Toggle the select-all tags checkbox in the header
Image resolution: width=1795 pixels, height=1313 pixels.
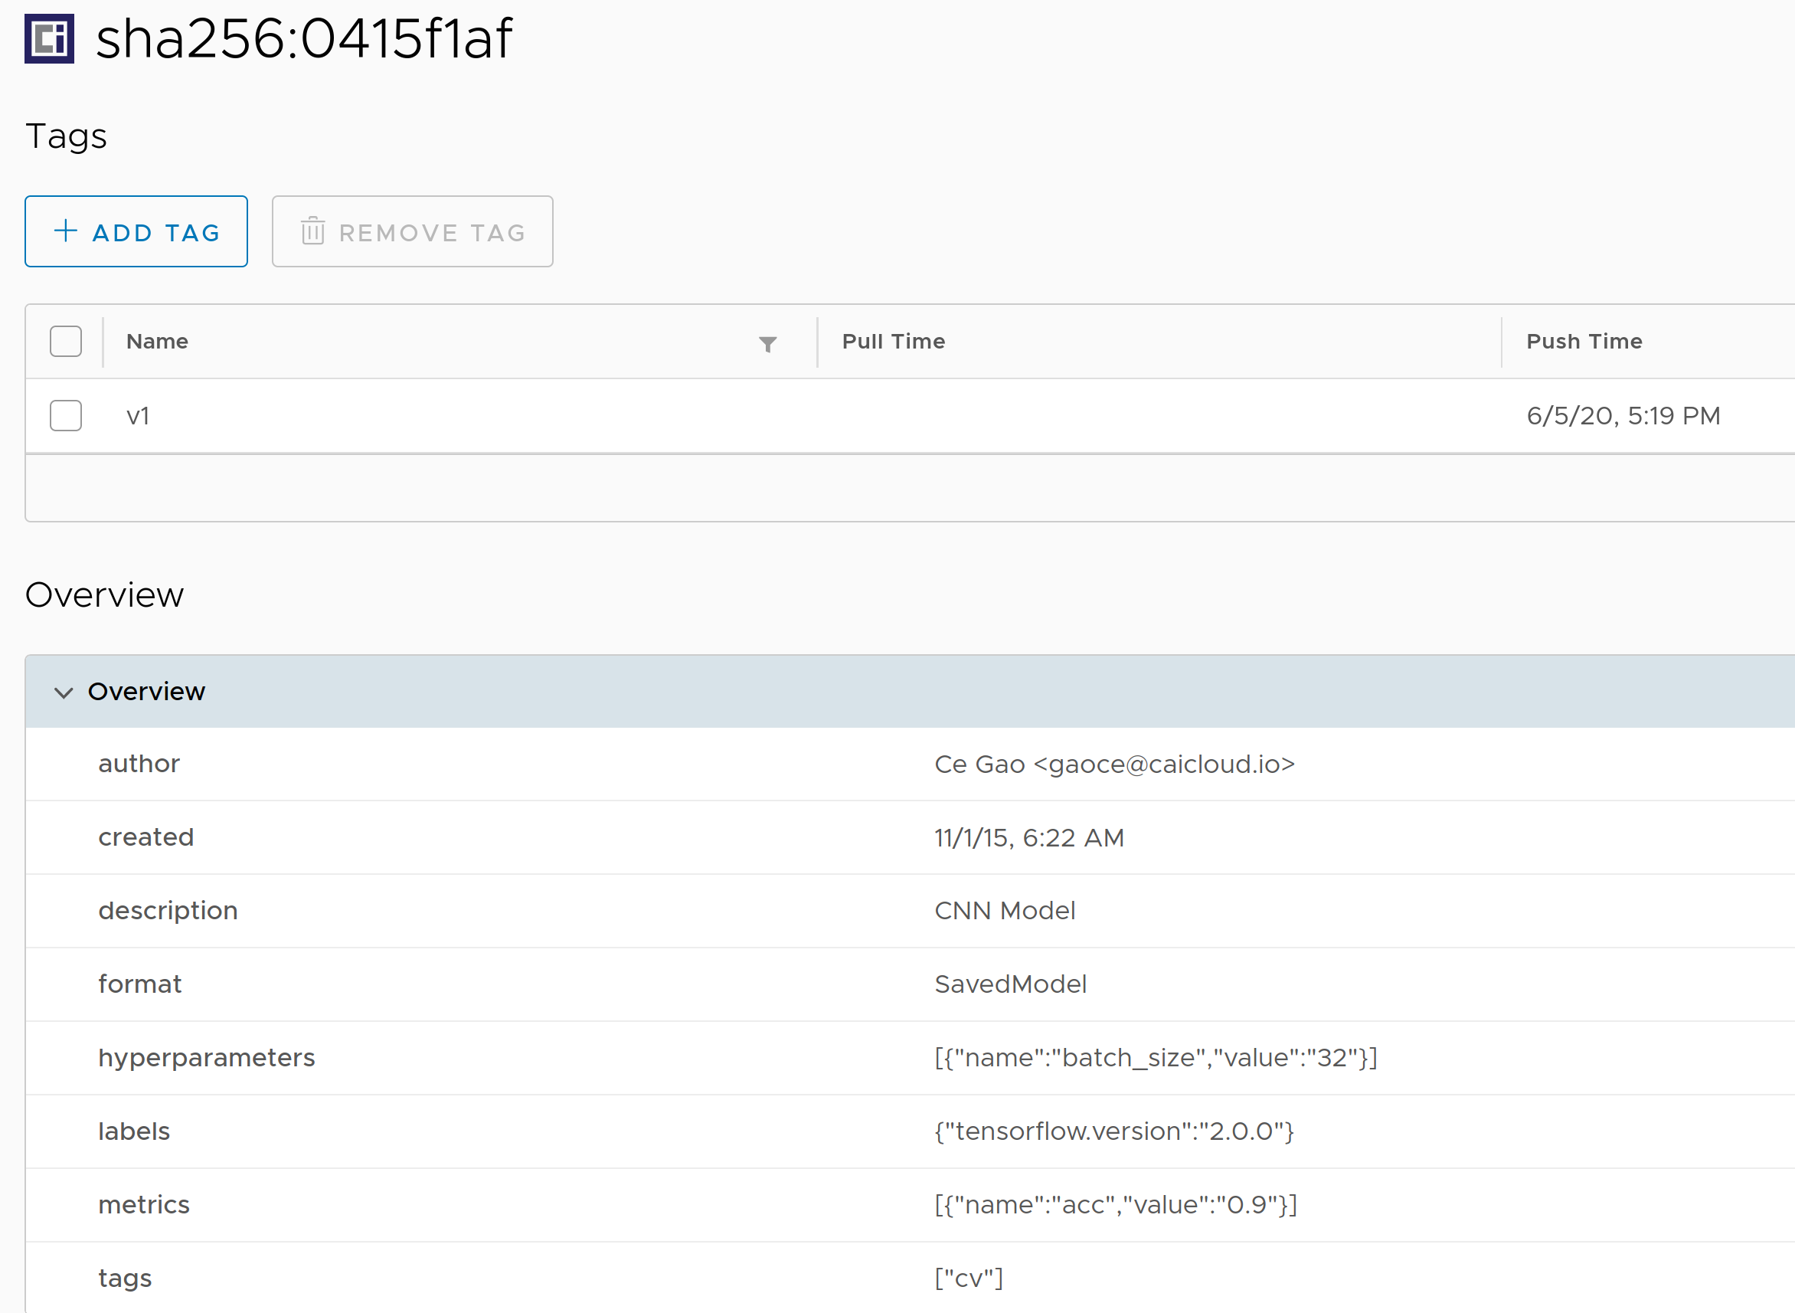(x=66, y=342)
